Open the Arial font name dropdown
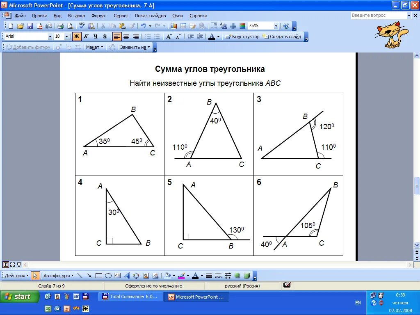 pyautogui.click(x=50, y=37)
